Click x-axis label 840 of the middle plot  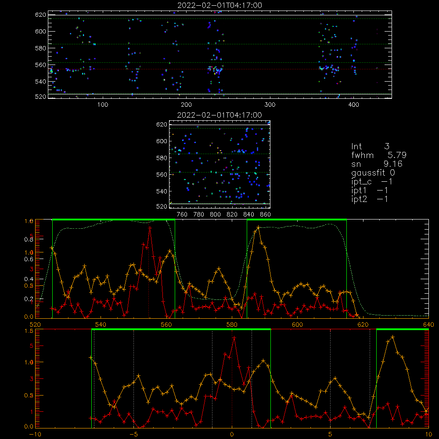coord(248,215)
